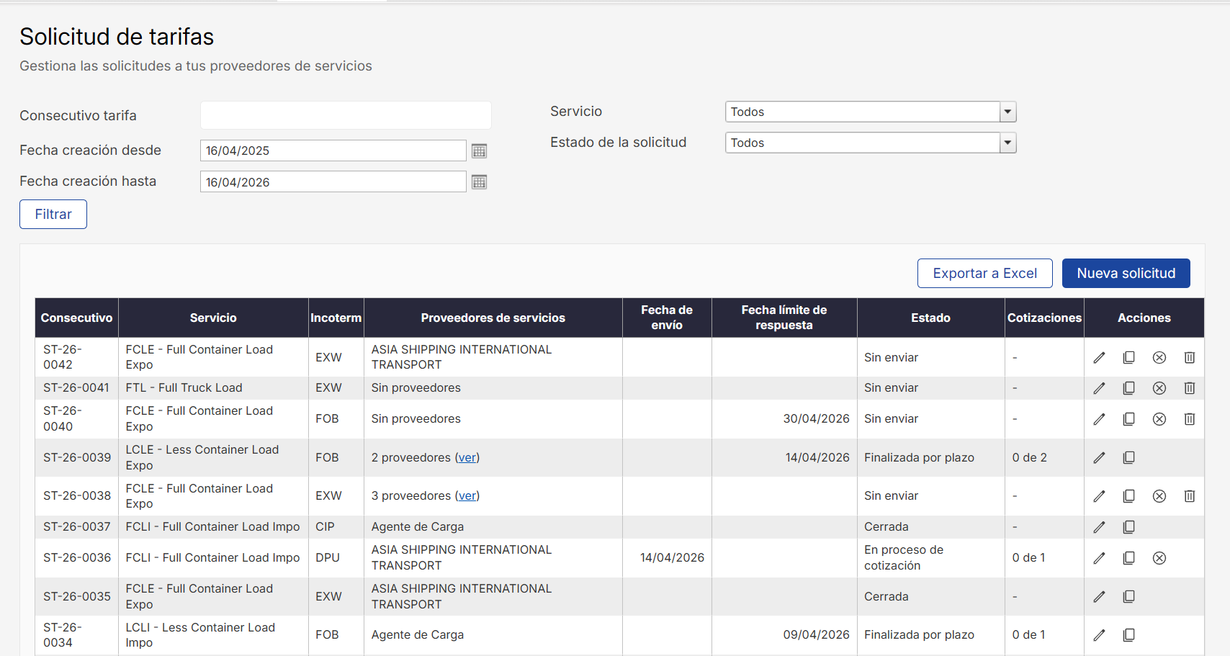Duplicate request ST-26-0040 using copy icon

coord(1129,419)
